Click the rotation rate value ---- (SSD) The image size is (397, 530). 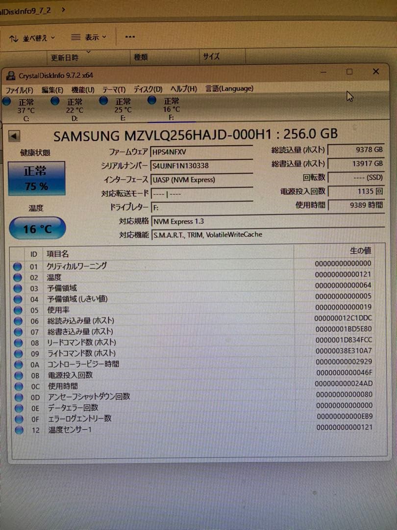pos(356,177)
